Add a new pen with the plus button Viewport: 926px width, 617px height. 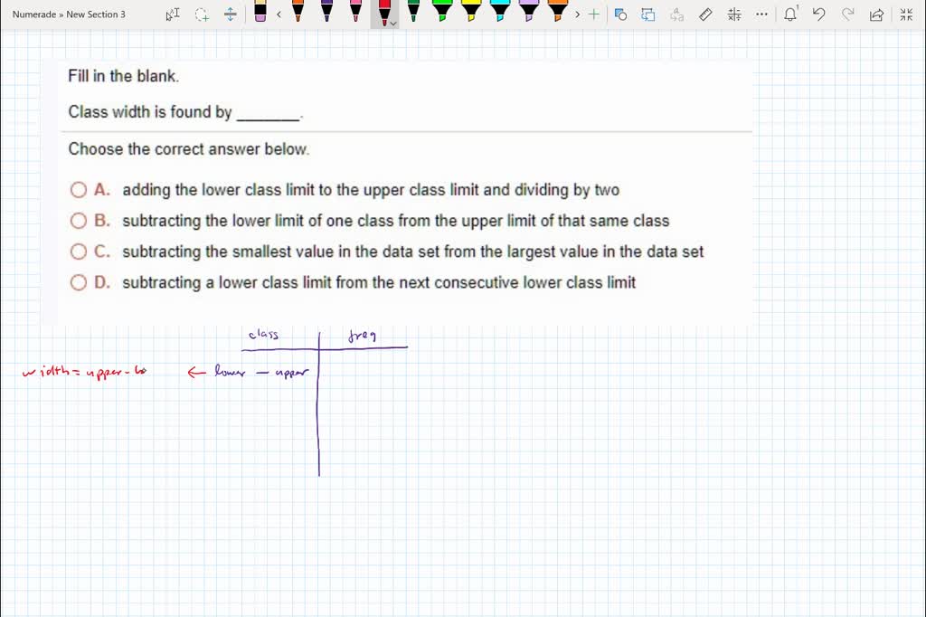point(594,14)
